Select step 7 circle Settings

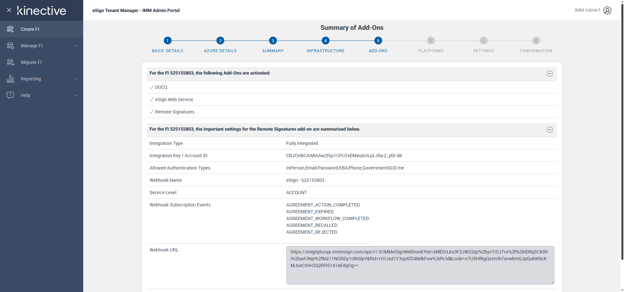[x=483, y=41]
